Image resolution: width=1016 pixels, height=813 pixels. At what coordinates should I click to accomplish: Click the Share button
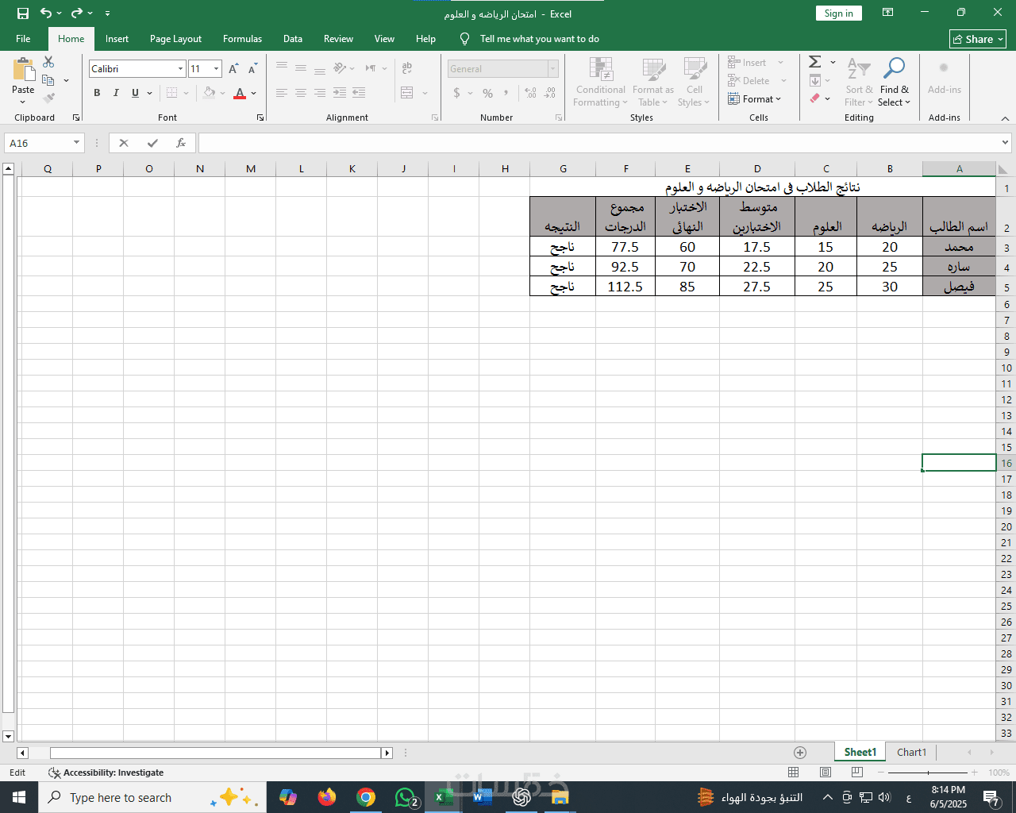(978, 39)
